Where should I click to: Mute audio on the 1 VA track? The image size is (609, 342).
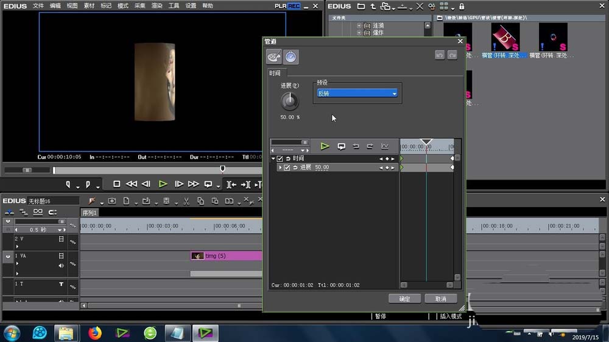click(x=61, y=266)
